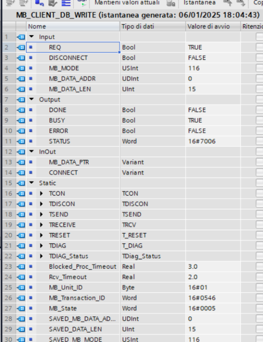
Task: Click the tag icon on the MB_Unit_ID row
Action: pos(21,288)
